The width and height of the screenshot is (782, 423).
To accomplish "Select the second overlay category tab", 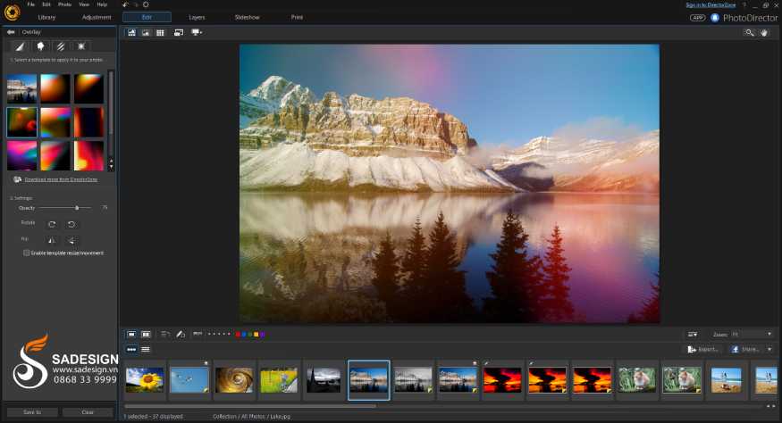I will [x=40, y=46].
